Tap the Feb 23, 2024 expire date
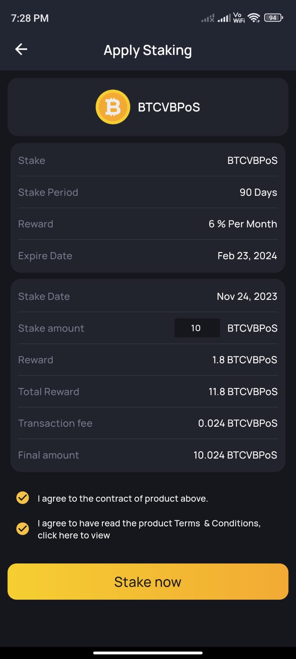The width and height of the screenshot is (296, 659). coord(247,256)
